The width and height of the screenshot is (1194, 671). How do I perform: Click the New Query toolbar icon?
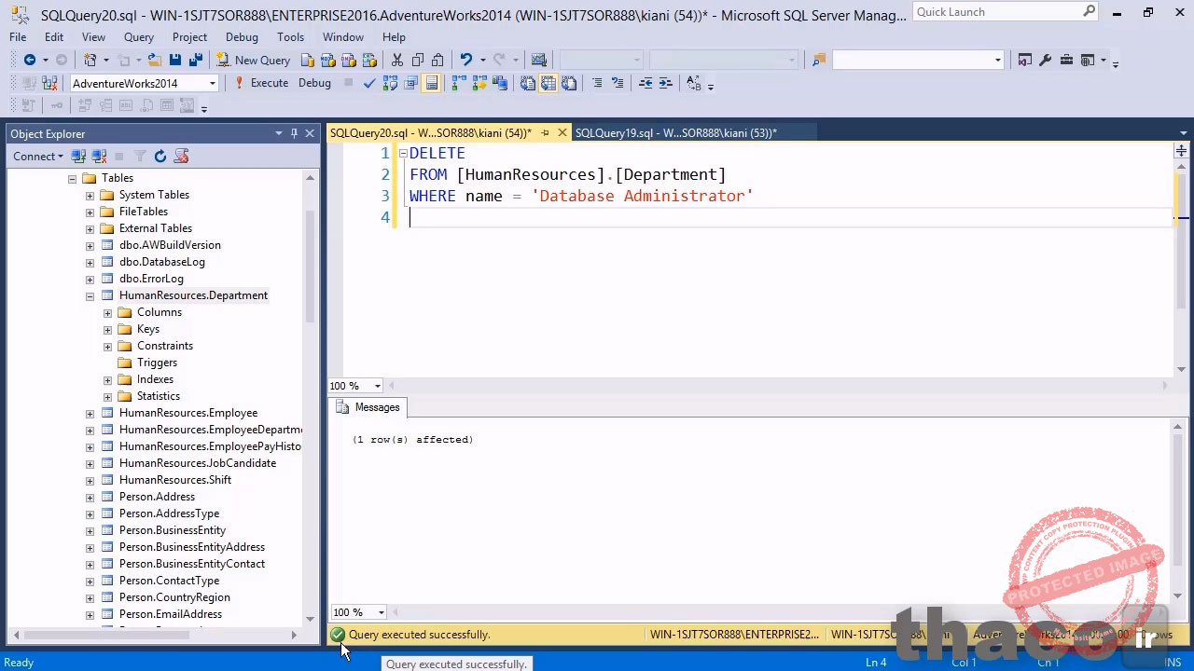click(x=254, y=60)
